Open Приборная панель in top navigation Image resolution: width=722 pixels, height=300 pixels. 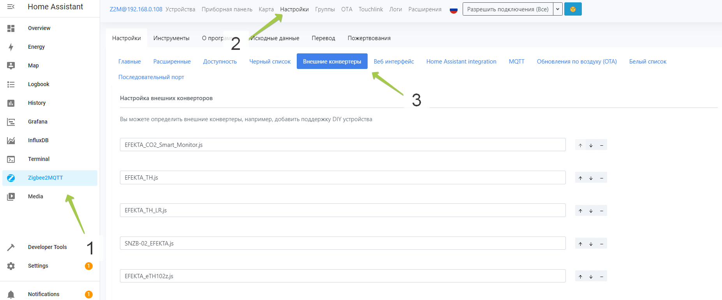coord(227,9)
